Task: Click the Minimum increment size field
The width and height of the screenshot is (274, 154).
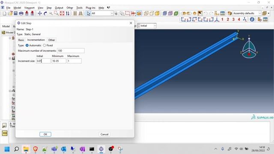Action: 59,61
